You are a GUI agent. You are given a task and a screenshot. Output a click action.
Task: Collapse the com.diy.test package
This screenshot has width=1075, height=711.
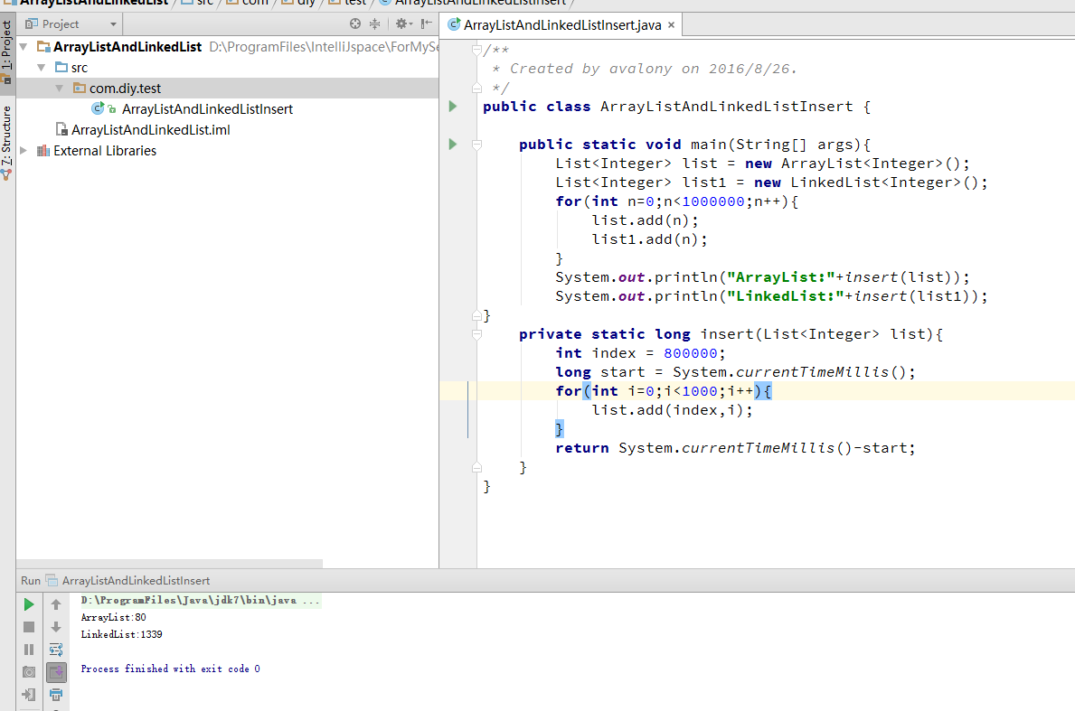tap(60, 89)
